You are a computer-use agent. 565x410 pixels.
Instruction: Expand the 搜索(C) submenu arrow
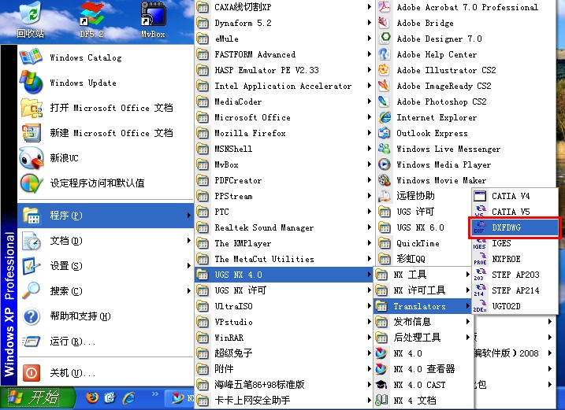click(x=189, y=291)
